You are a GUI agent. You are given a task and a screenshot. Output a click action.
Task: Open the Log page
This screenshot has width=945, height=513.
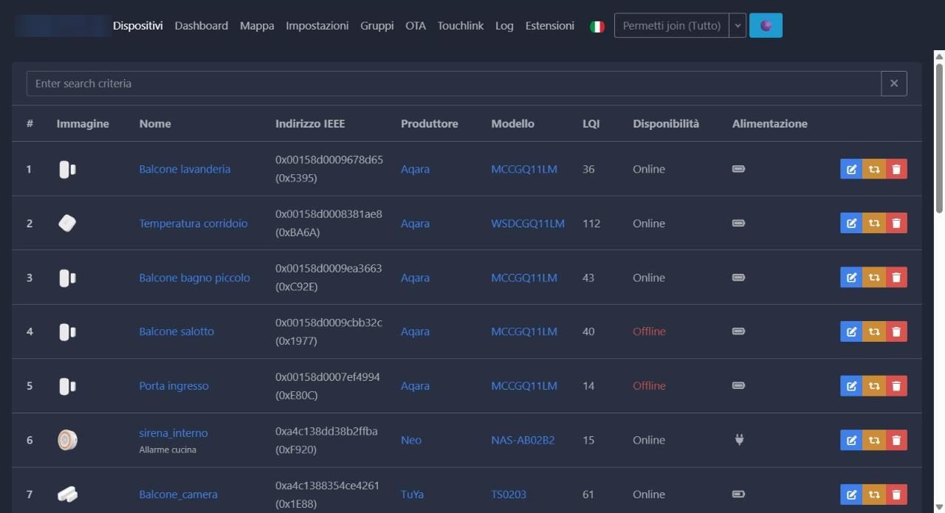pos(504,26)
